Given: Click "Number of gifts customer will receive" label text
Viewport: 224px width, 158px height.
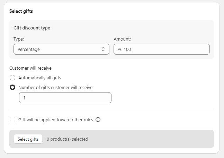Looking at the screenshot, I should (x=55, y=88).
